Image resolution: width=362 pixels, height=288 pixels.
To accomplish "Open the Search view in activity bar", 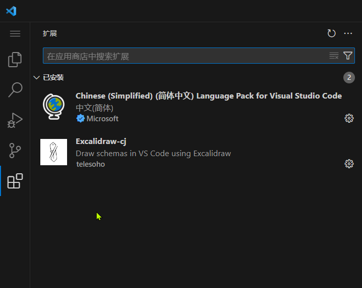I will (x=15, y=90).
